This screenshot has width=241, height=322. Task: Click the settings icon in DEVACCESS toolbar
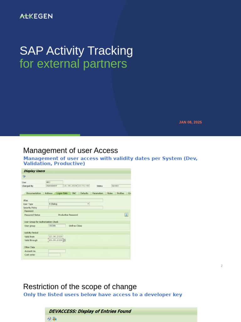(55, 319)
